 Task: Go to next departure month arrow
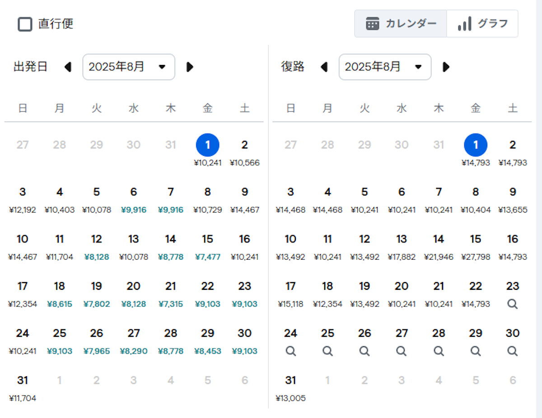point(190,67)
